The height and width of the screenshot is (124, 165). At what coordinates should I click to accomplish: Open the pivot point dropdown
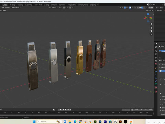click(60, 8)
